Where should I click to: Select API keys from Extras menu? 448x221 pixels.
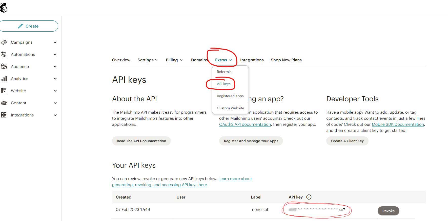pos(223,84)
